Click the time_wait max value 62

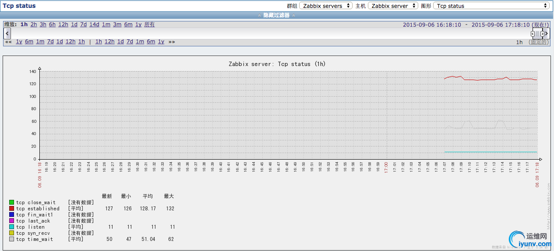[x=171, y=239]
